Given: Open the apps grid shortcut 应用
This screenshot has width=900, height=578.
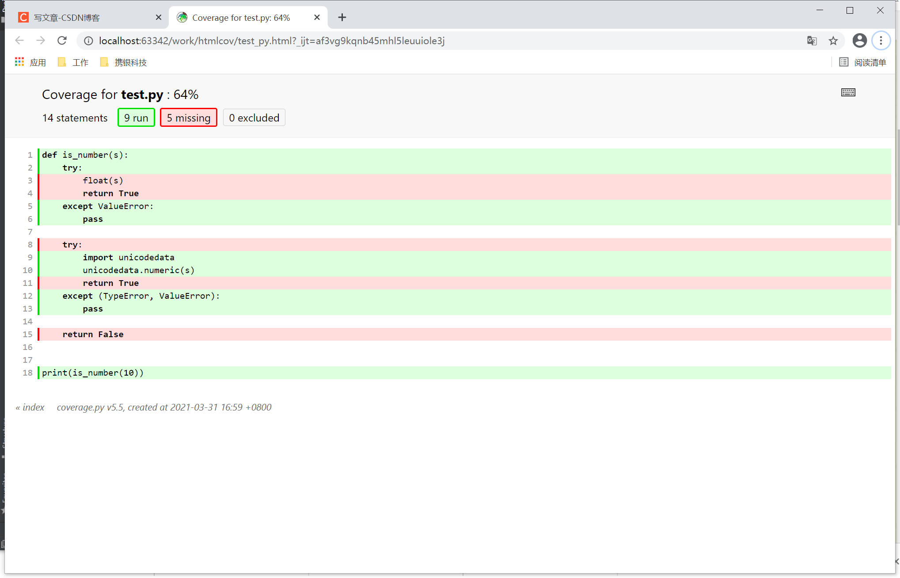Looking at the screenshot, I should coord(30,62).
